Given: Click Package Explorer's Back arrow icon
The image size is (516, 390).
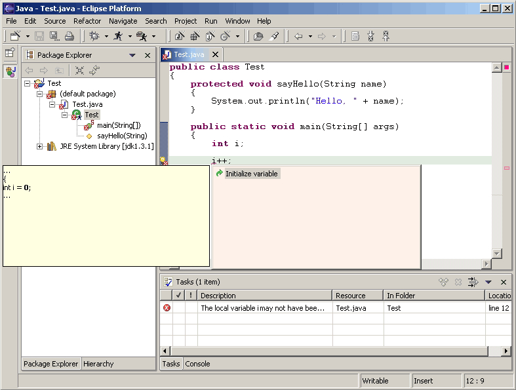Looking at the screenshot, I should click(29, 70).
